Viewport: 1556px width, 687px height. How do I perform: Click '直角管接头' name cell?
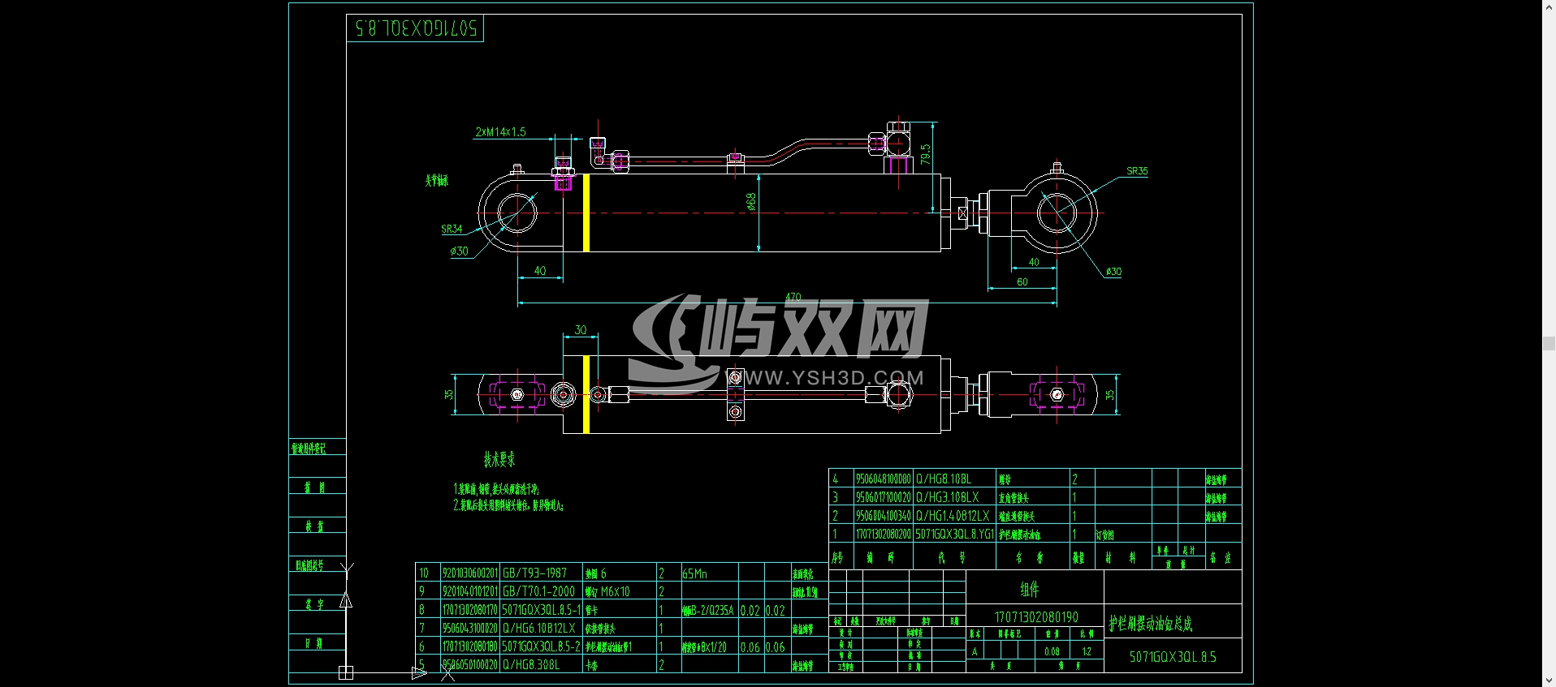coord(1014,498)
